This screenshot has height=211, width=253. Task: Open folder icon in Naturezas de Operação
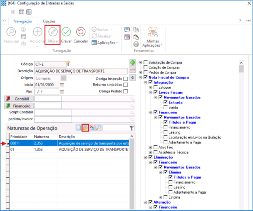(85, 128)
